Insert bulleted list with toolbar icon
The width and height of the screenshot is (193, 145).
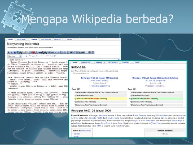point(62,52)
